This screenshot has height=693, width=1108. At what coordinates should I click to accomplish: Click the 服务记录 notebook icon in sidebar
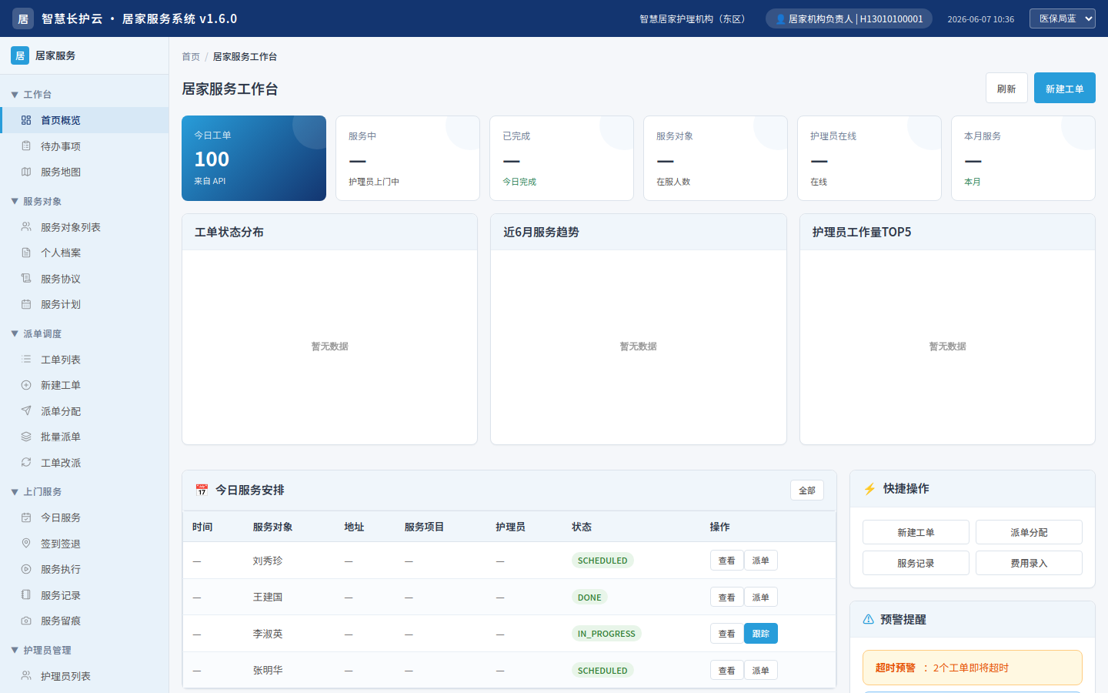coord(26,595)
